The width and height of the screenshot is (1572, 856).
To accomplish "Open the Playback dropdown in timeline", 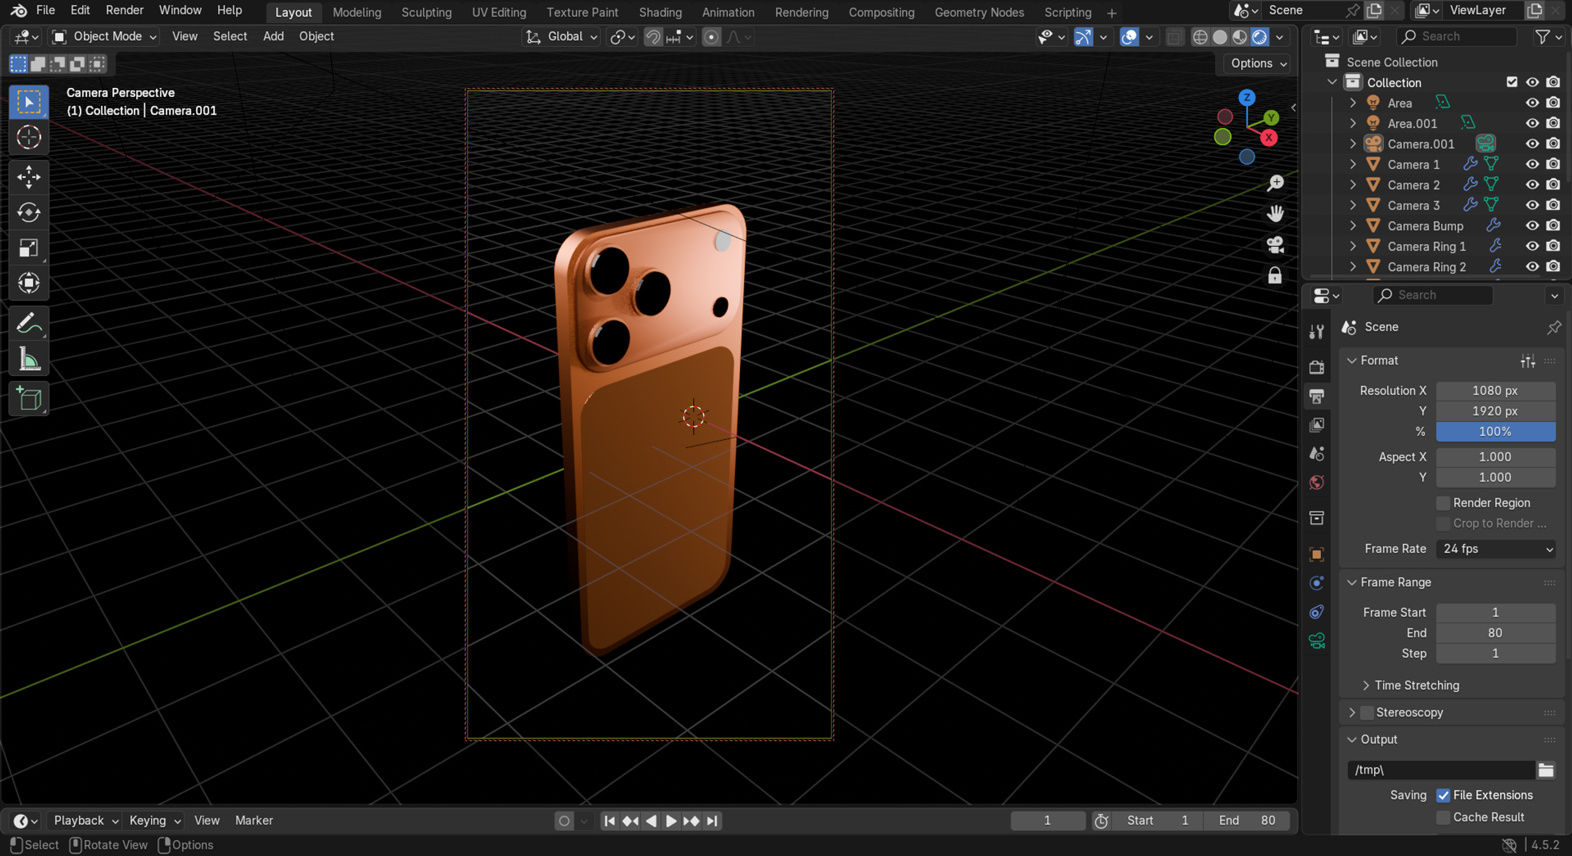I will [x=85, y=821].
